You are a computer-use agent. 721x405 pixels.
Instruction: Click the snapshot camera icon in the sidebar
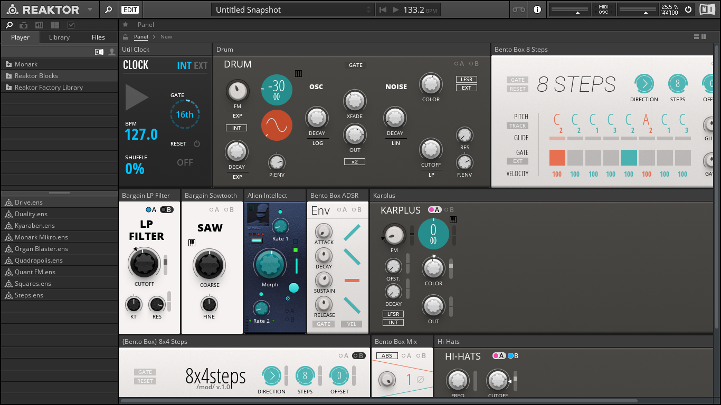pos(24,25)
